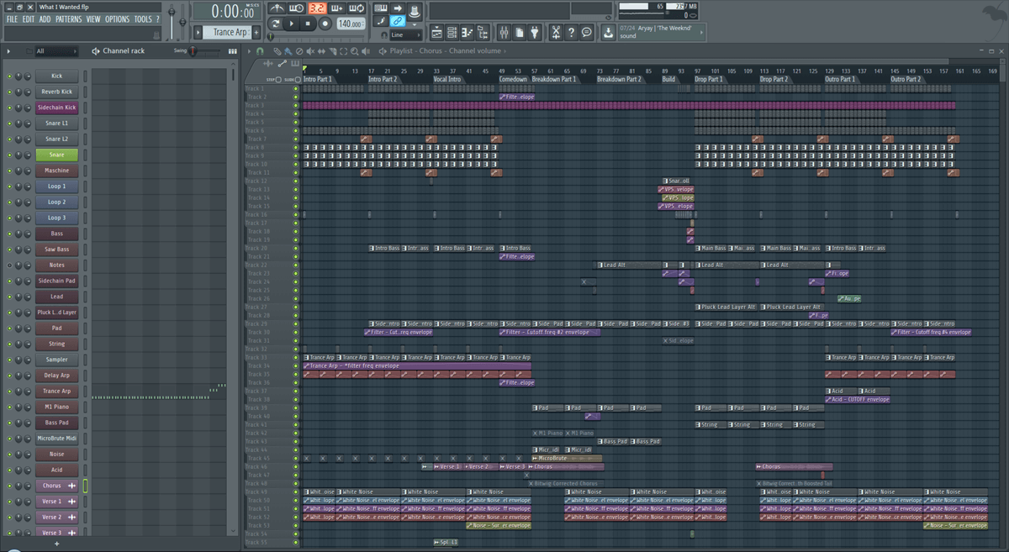Click the channel rack Swing knob
This screenshot has width=1009, height=552.
click(x=193, y=51)
